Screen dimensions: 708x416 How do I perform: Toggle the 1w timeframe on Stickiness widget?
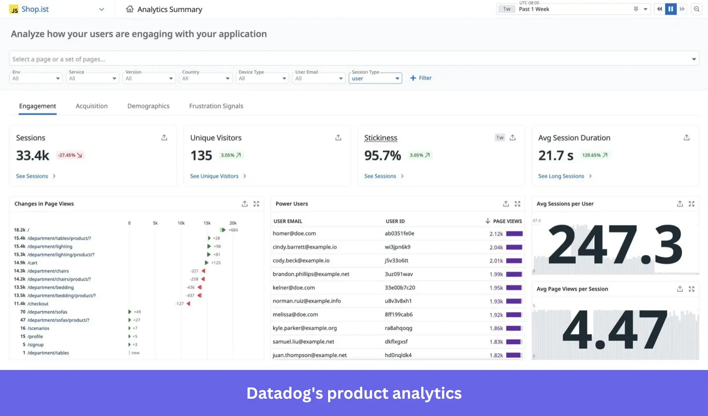[500, 137]
